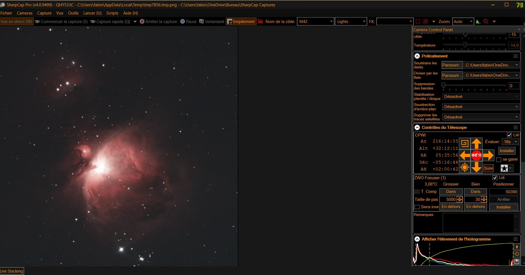Click the ZWO Focuser Installer button
Viewport: 525px width, 275px height.
tap(504, 207)
